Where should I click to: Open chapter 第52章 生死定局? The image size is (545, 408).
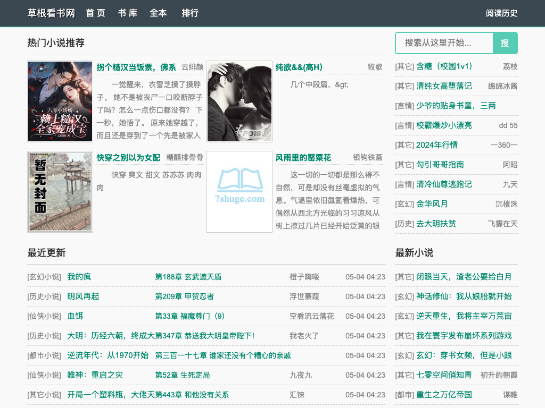pos(183,375)
